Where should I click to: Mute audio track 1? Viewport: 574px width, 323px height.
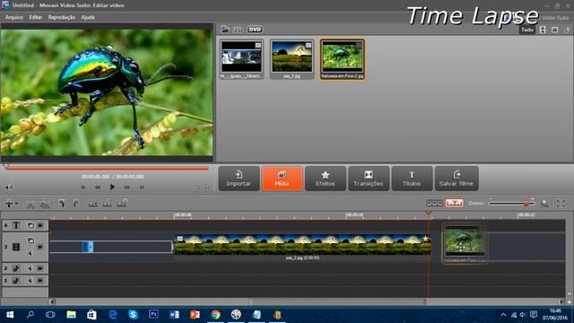click(30, 281)
